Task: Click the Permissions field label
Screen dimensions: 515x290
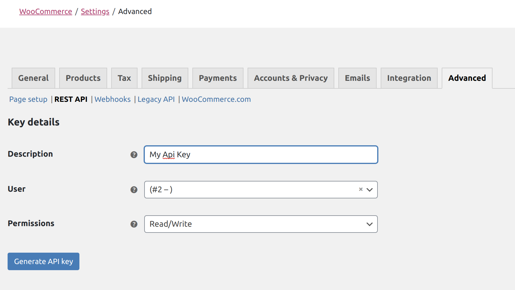Action: (31, 223)
